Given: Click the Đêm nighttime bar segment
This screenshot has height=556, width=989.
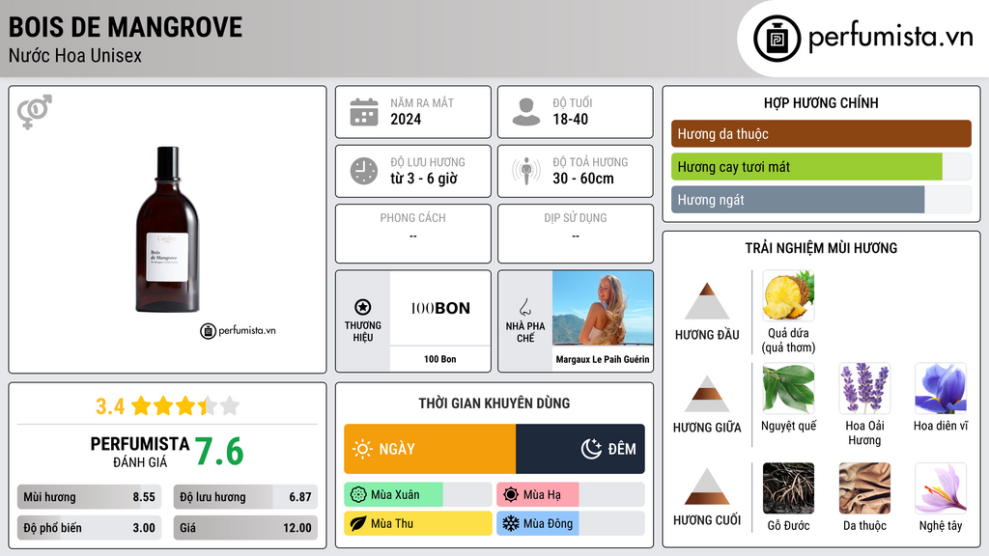Looking at the screenshot, I should click(x=580, y=449).
